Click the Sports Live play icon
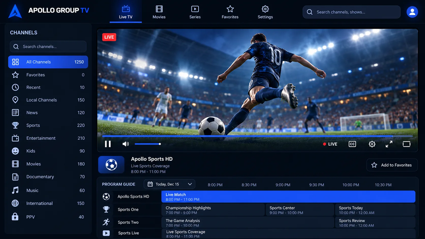Viewport: 425px width, 239px height. (x=106, y=233)
